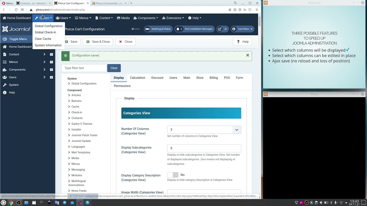Click the clock in system tray
Image resolution: width=367 pixels, height=206 pixels.
coord(354,203)
